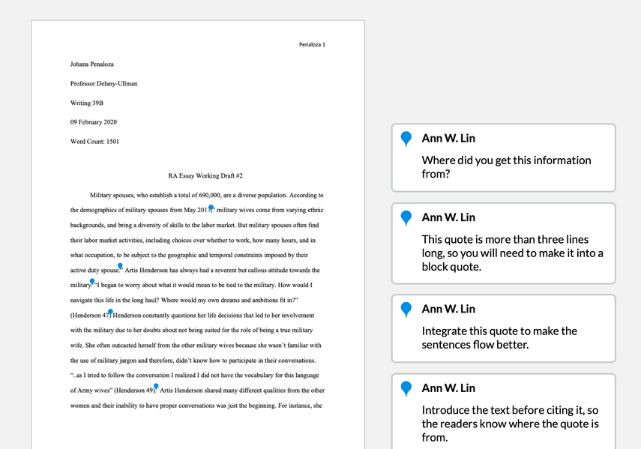The height and width of the screenshot is (449, 641).
Task: Open the comment marker after "(Henderson 47)"
Action: point(110,312)
